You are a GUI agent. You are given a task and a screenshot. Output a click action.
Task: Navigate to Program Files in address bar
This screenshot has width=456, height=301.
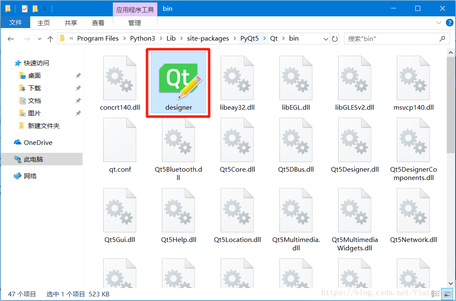pyautogui.click(x=98, y=39)
